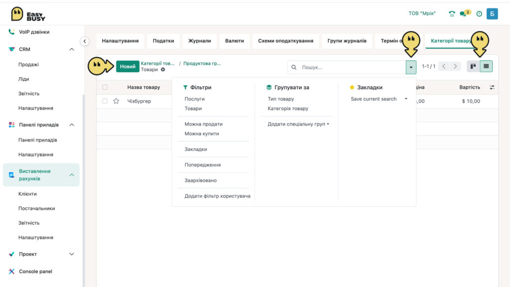Open the Валюти tab
510x287 pixels.
coord(235,41)
